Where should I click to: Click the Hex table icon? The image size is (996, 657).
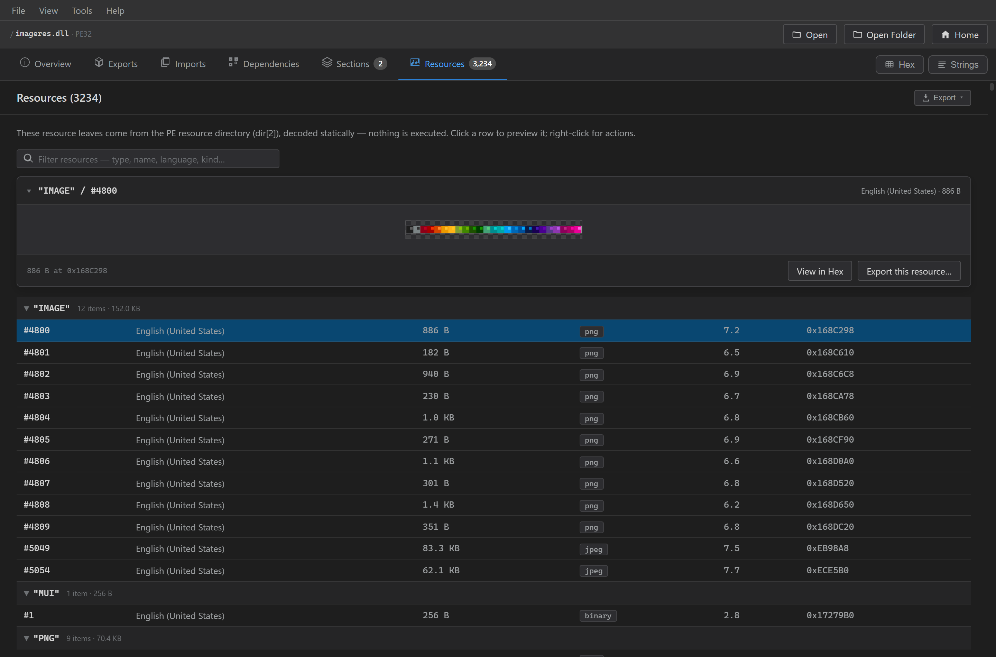click(x=889, y=65)
